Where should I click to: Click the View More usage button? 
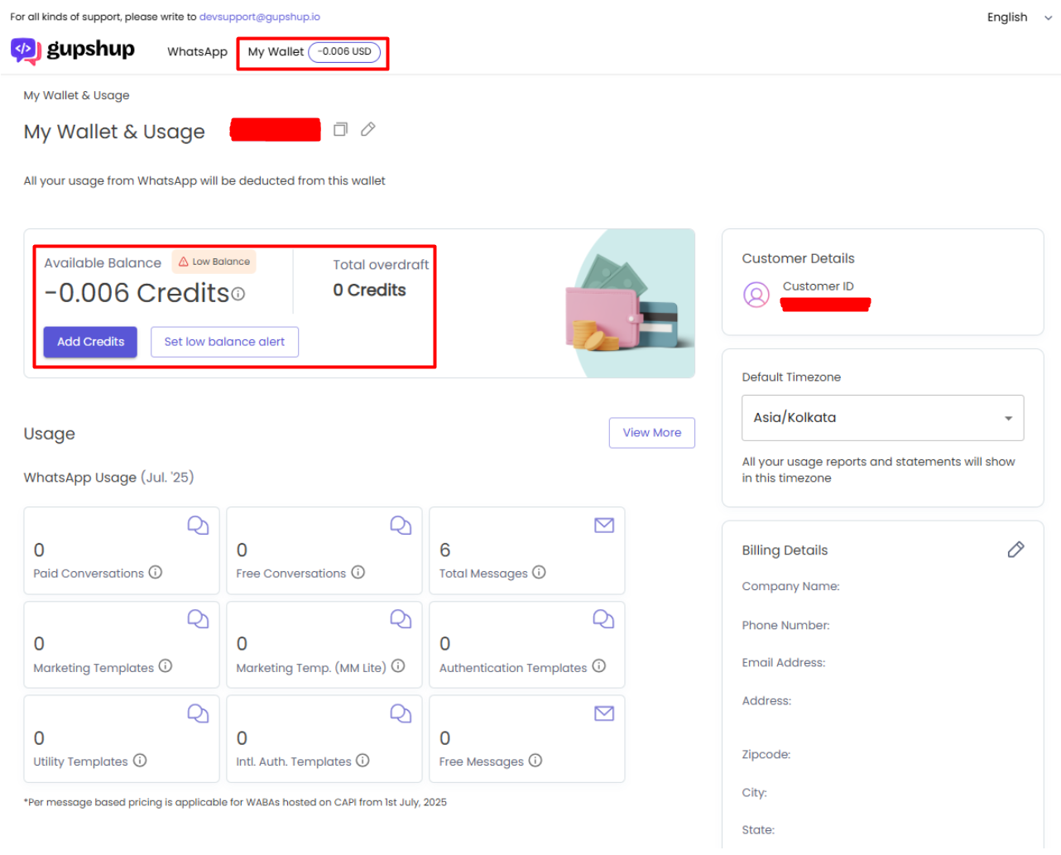click(x=652, y=433)
